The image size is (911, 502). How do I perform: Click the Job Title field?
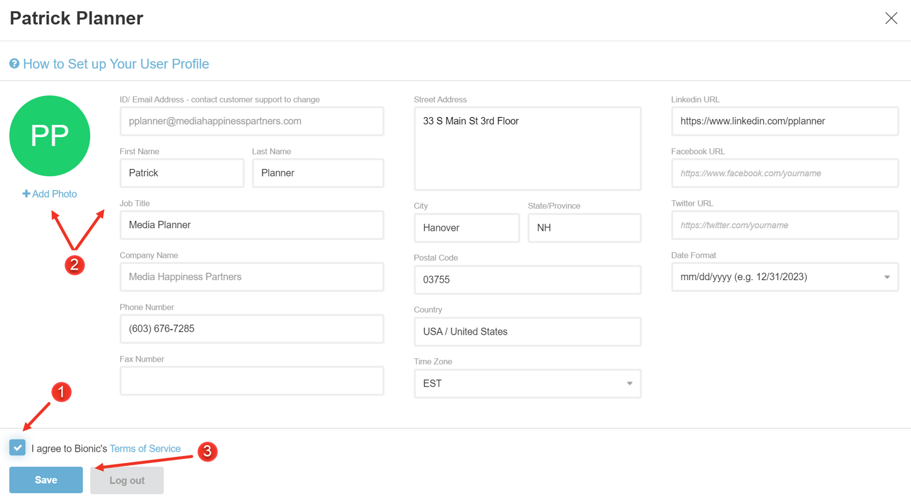(252, 225)
